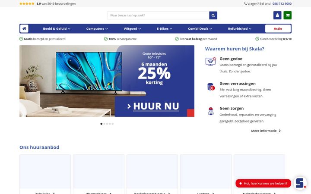Click the technician icon for Geen zorgen

pyautogui.click(x=211, y=111)
